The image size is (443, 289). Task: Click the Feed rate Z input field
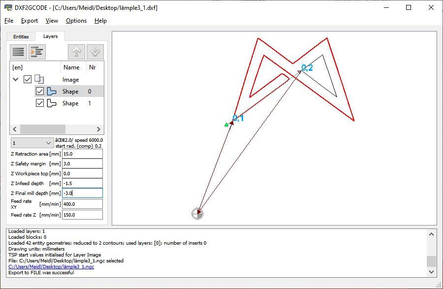point(82,215)
